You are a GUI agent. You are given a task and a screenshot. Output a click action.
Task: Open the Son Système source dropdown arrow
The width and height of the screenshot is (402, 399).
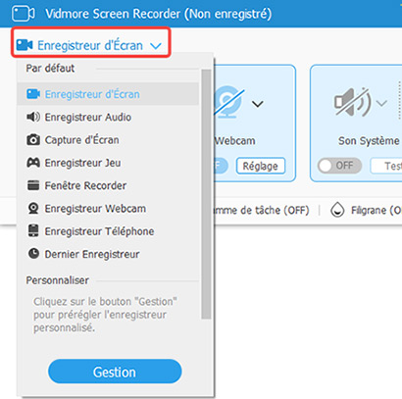coord(381,103)
